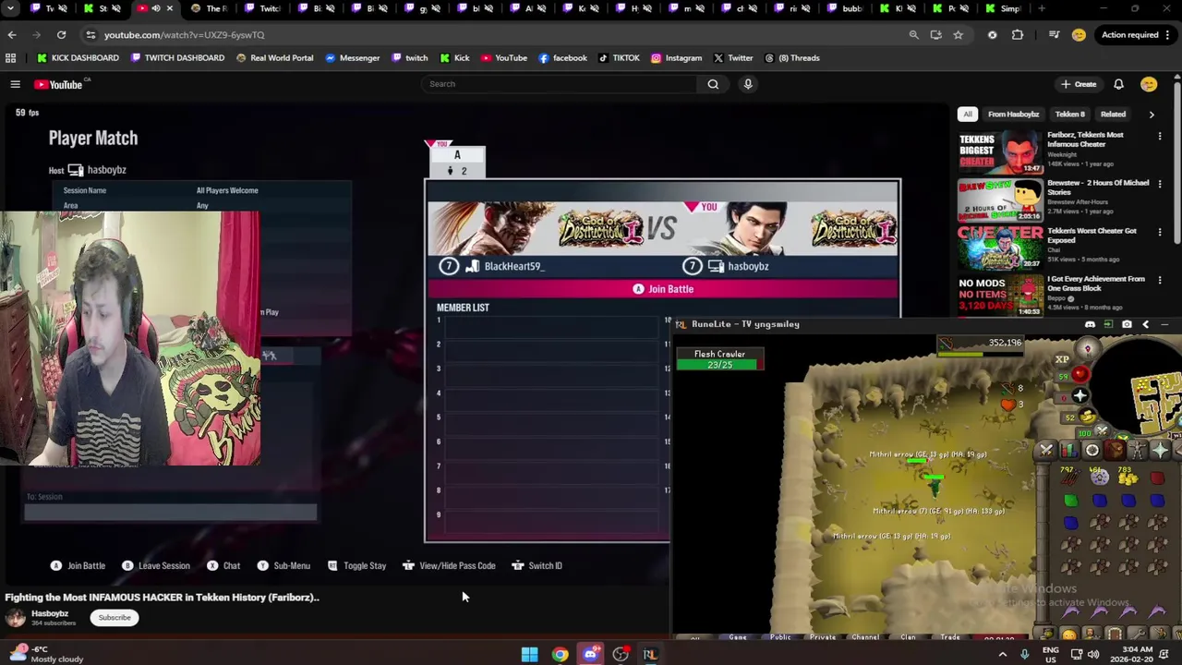Click RuneLite green login arrow icon
The image size is (1182, 665).
1108,324
